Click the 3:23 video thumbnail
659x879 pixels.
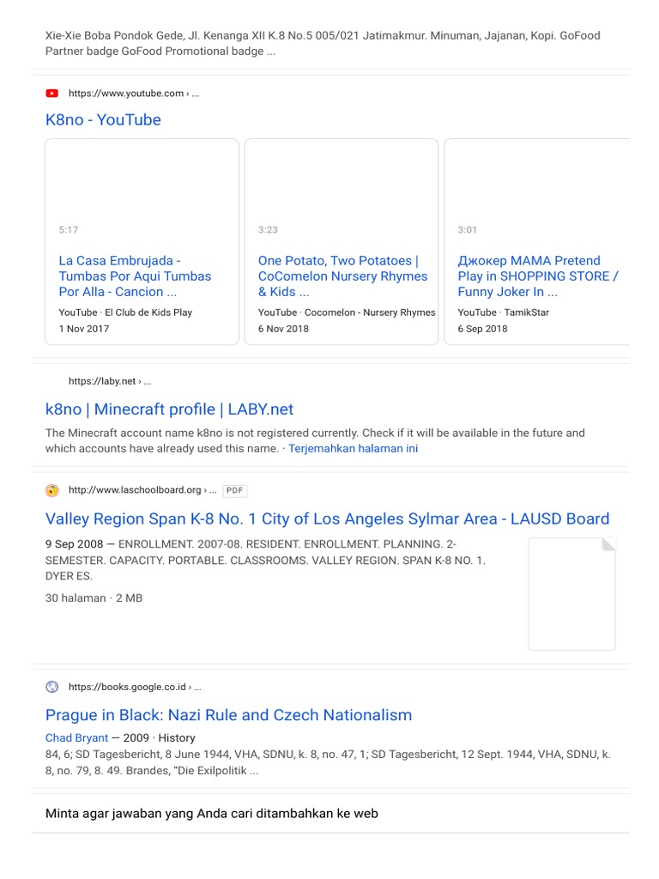(342, 189)
